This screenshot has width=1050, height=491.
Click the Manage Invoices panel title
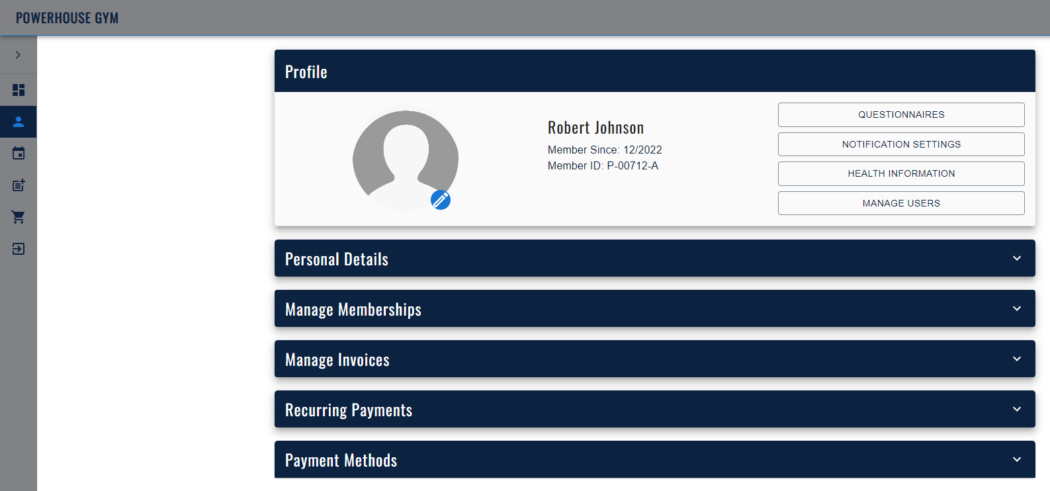point(337,359)
